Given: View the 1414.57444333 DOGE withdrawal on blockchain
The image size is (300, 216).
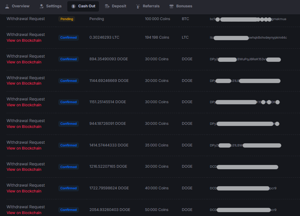Looking at the screenshot, I should (x=24, y=148).
